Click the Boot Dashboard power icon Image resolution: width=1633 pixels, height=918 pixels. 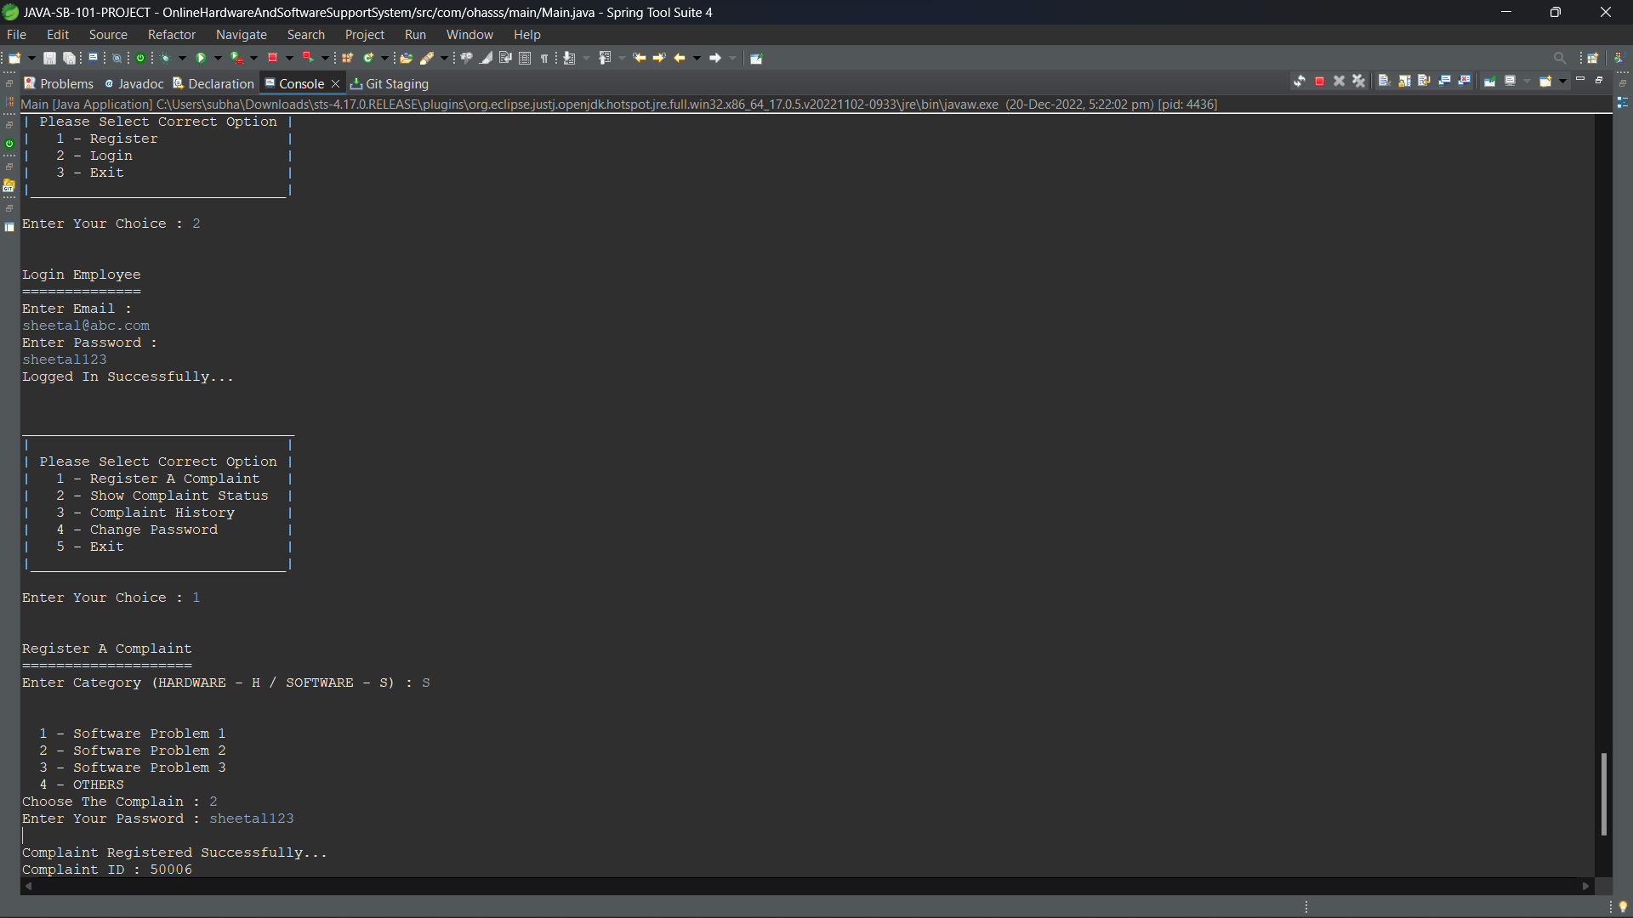(x=141, y=58)
